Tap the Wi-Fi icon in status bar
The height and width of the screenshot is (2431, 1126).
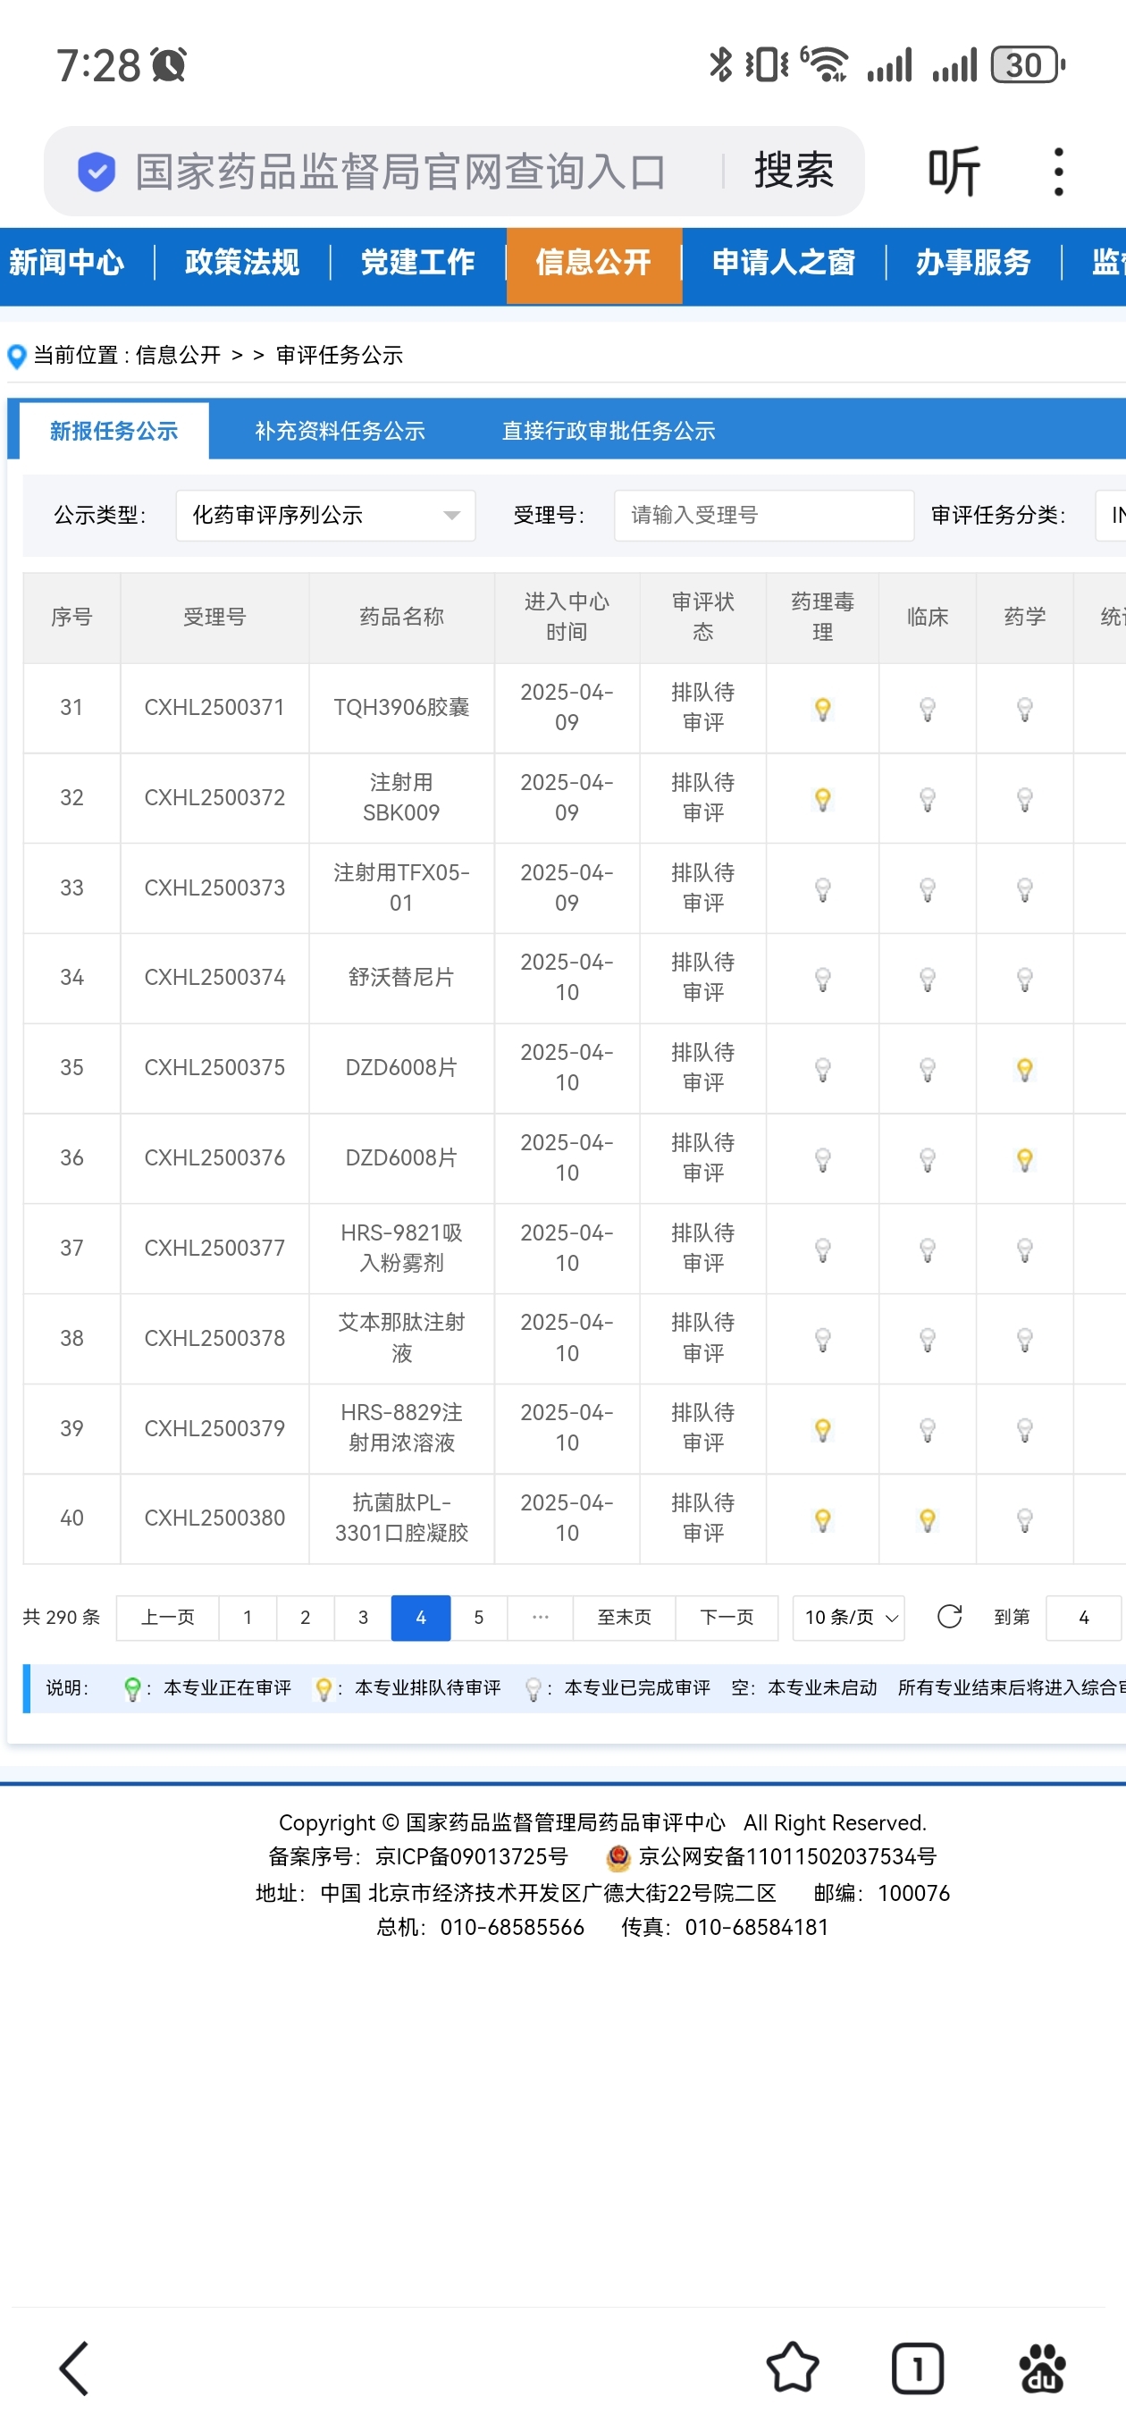pos(825,65)
